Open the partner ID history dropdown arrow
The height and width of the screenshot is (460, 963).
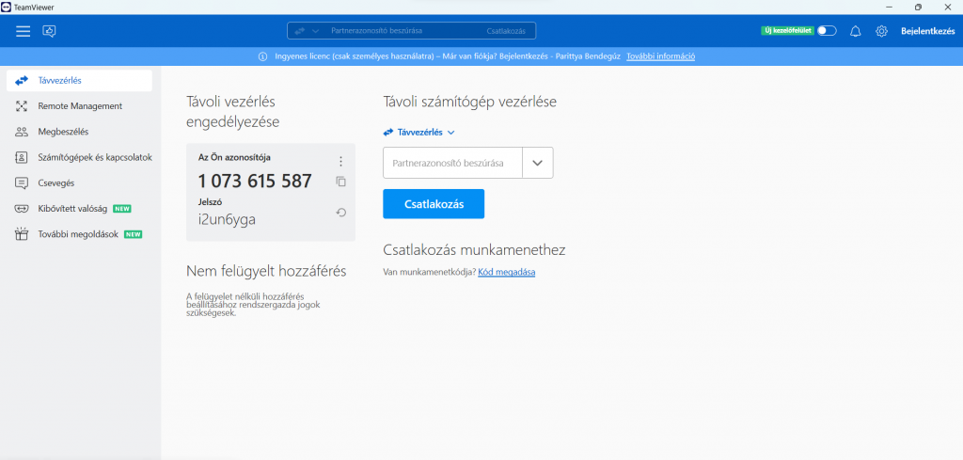pyautogui.click(x=538, y=163)
